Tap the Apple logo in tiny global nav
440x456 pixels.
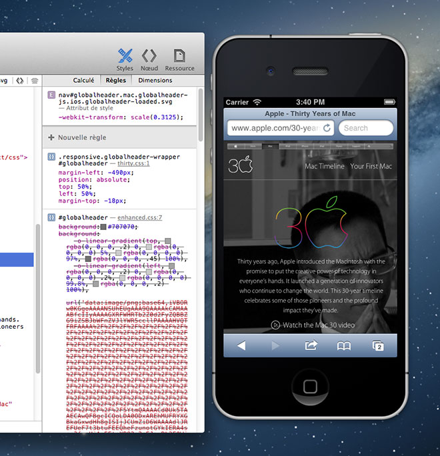pyautogui.click(x=236, y=146)
